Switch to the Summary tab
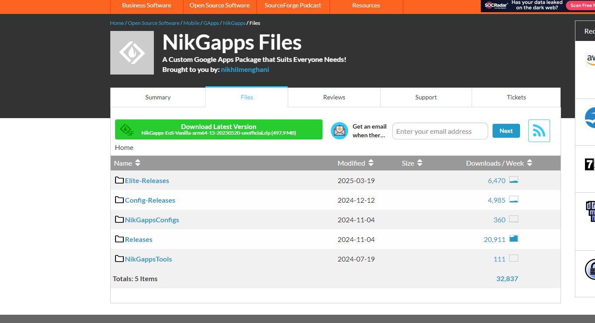 pos(158,97)
